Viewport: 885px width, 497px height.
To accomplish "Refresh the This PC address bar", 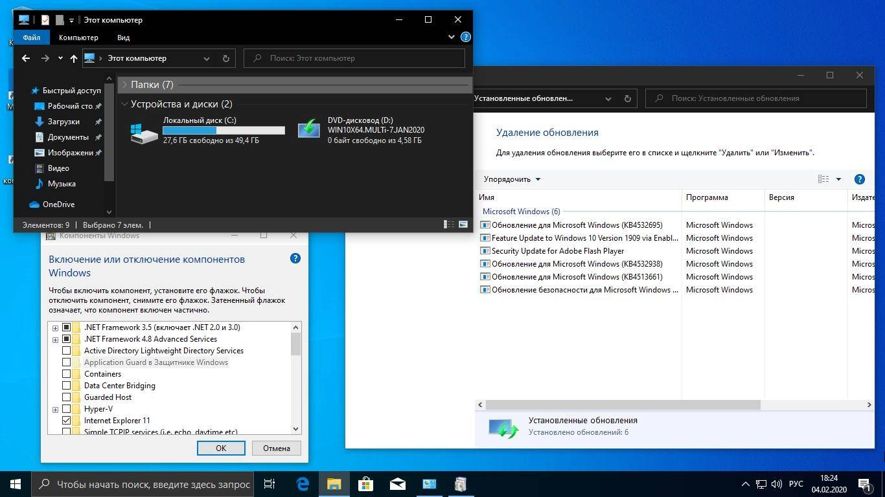I will (226, 58).
